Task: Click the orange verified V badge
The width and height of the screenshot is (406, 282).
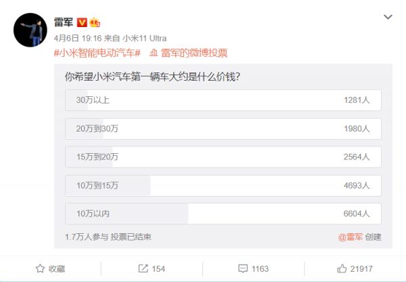Action: point(82,22)
